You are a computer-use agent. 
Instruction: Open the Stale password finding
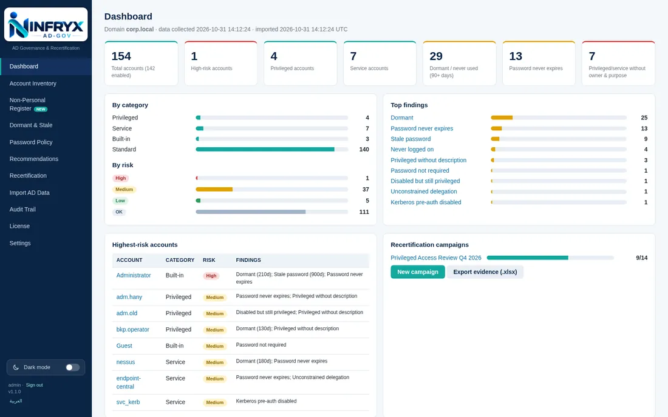tap(411, 139)
